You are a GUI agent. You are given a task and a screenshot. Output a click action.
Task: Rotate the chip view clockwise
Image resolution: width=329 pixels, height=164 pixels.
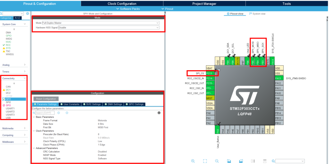point(229,161)
